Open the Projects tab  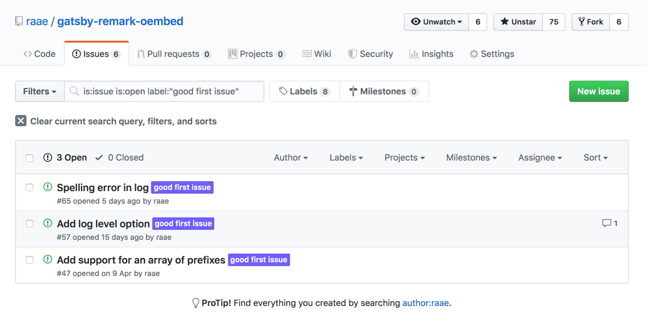pos(256,54)
